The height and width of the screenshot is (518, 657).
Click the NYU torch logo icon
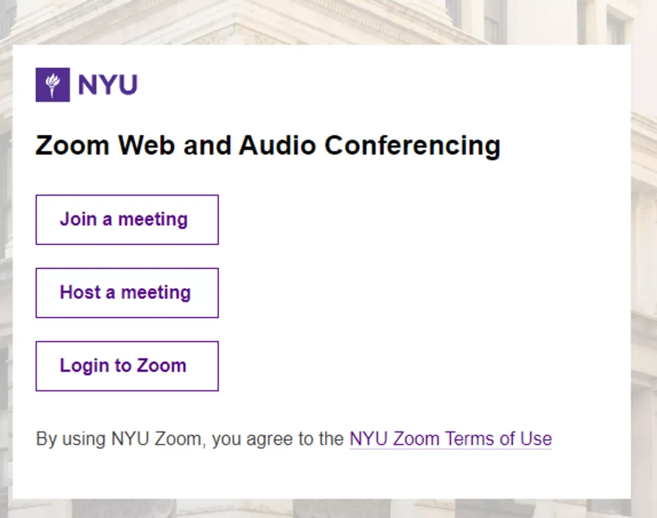point(53,85)
